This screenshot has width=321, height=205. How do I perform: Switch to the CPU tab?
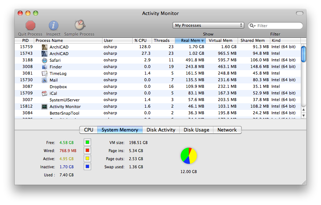coord(89,130)
